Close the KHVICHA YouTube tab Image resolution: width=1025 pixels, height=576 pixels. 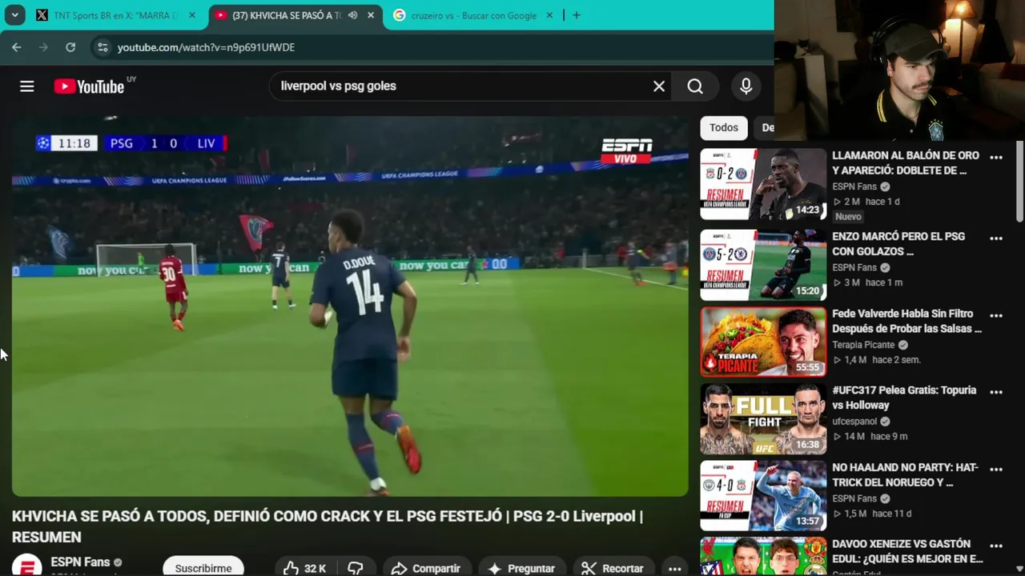[x=371, y=15]
